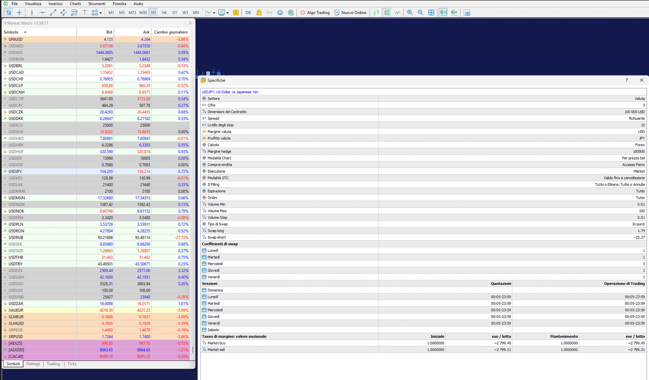Toggle chart shift icon
This screenshot has height=380, width=649.
point(454,13)
